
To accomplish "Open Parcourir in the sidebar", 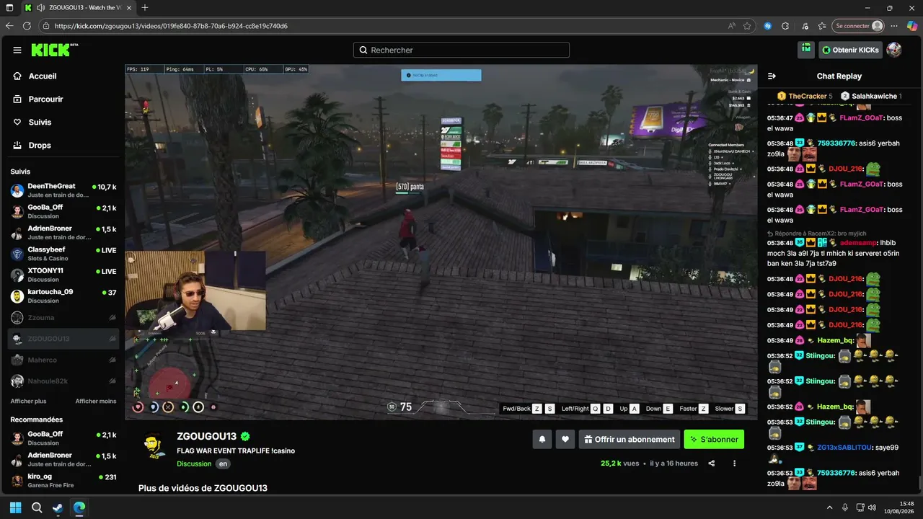I will 46,99.
